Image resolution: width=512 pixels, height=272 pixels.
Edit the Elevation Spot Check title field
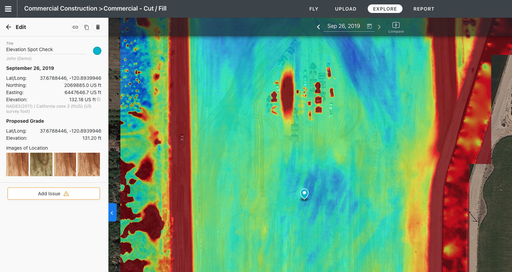coord(46,50)
